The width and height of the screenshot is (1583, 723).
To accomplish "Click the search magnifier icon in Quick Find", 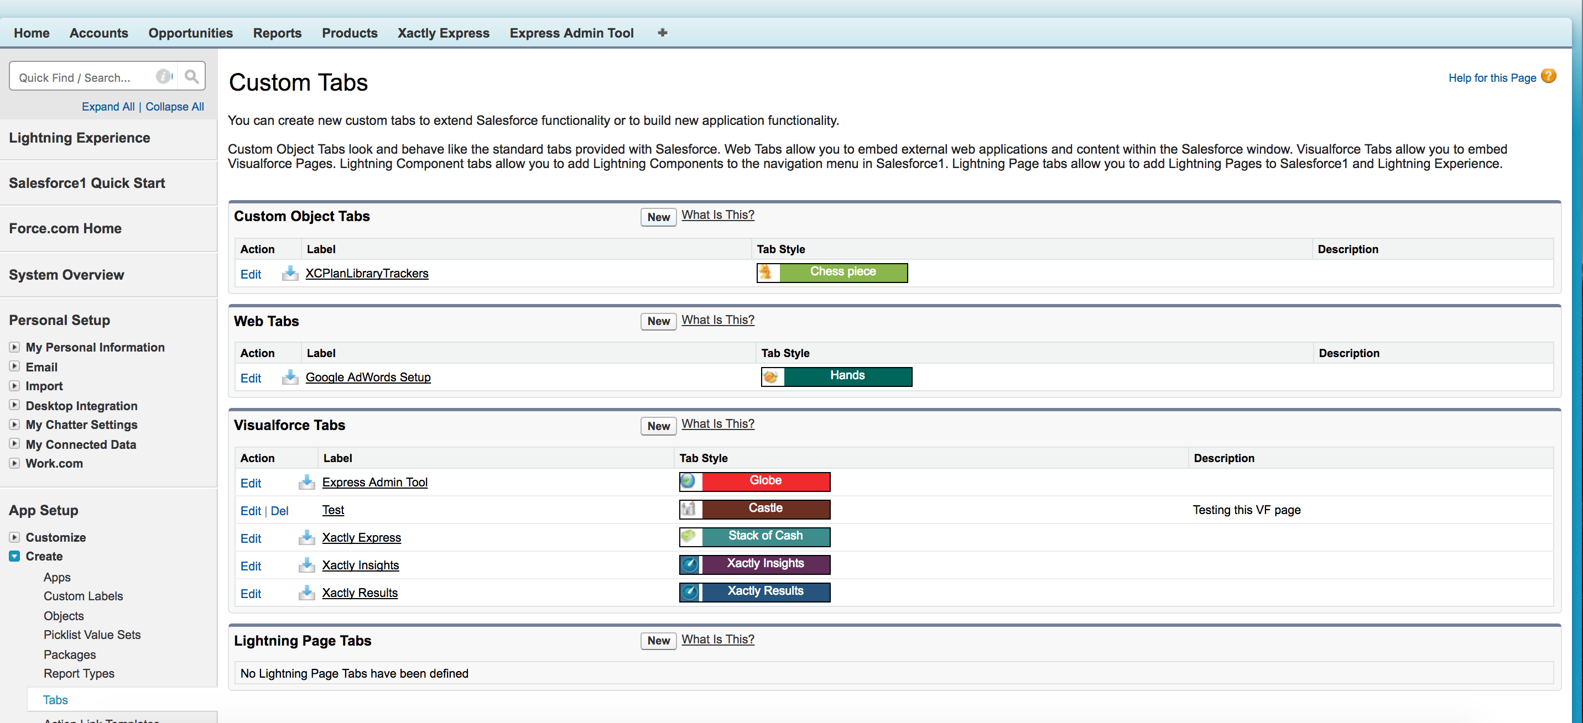I will (192, 76).
